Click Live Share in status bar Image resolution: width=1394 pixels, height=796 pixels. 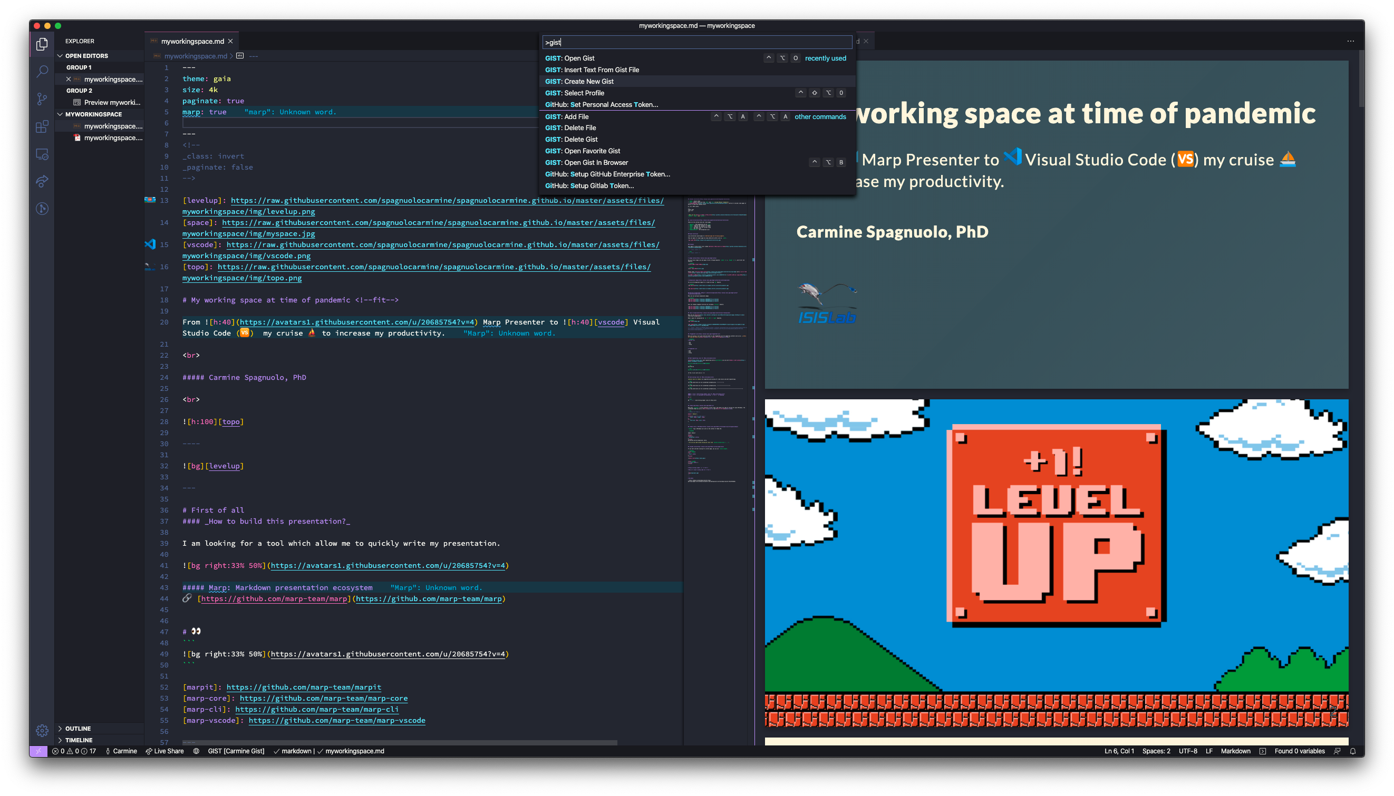coord(164,751)
